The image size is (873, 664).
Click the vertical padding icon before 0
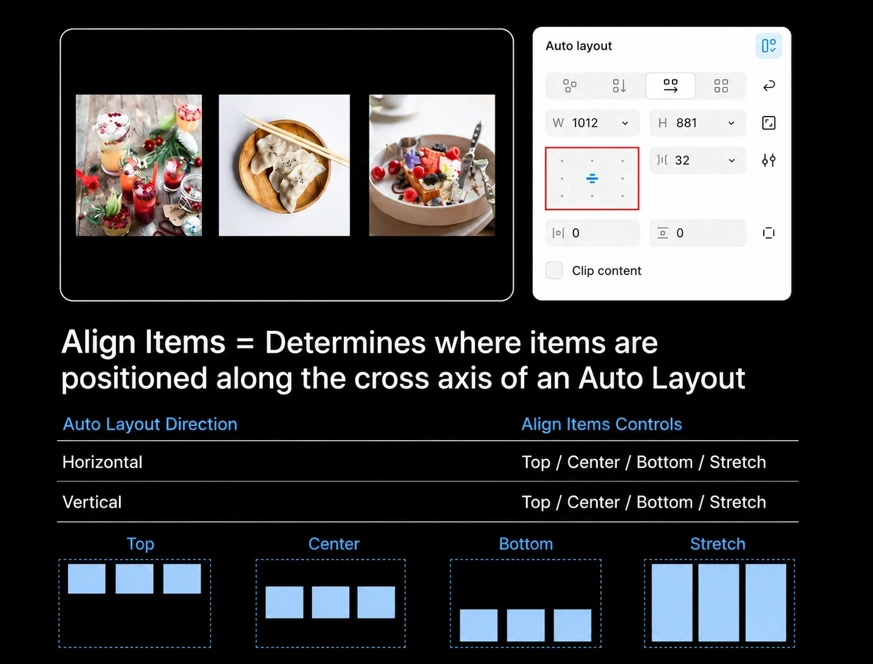click(x=663, y=233)
